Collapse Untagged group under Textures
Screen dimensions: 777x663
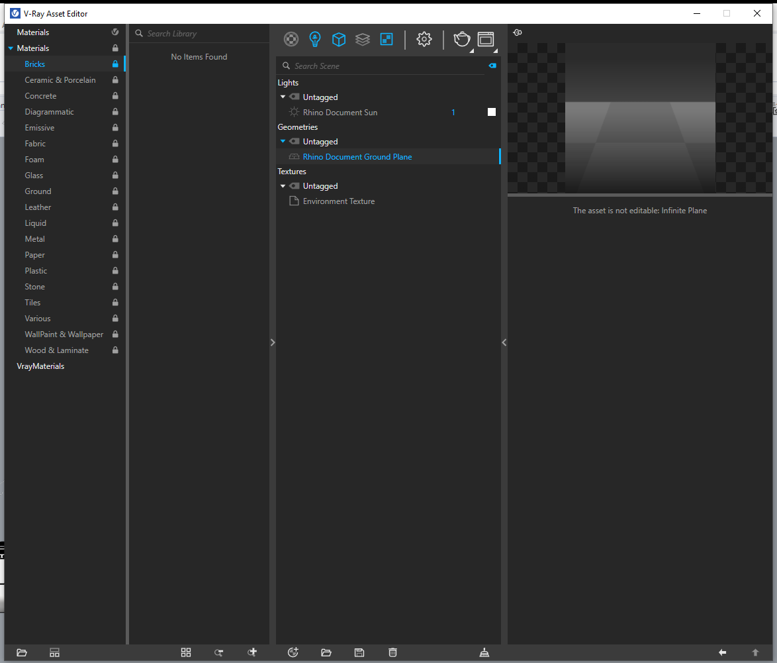[x=283, y=186]
